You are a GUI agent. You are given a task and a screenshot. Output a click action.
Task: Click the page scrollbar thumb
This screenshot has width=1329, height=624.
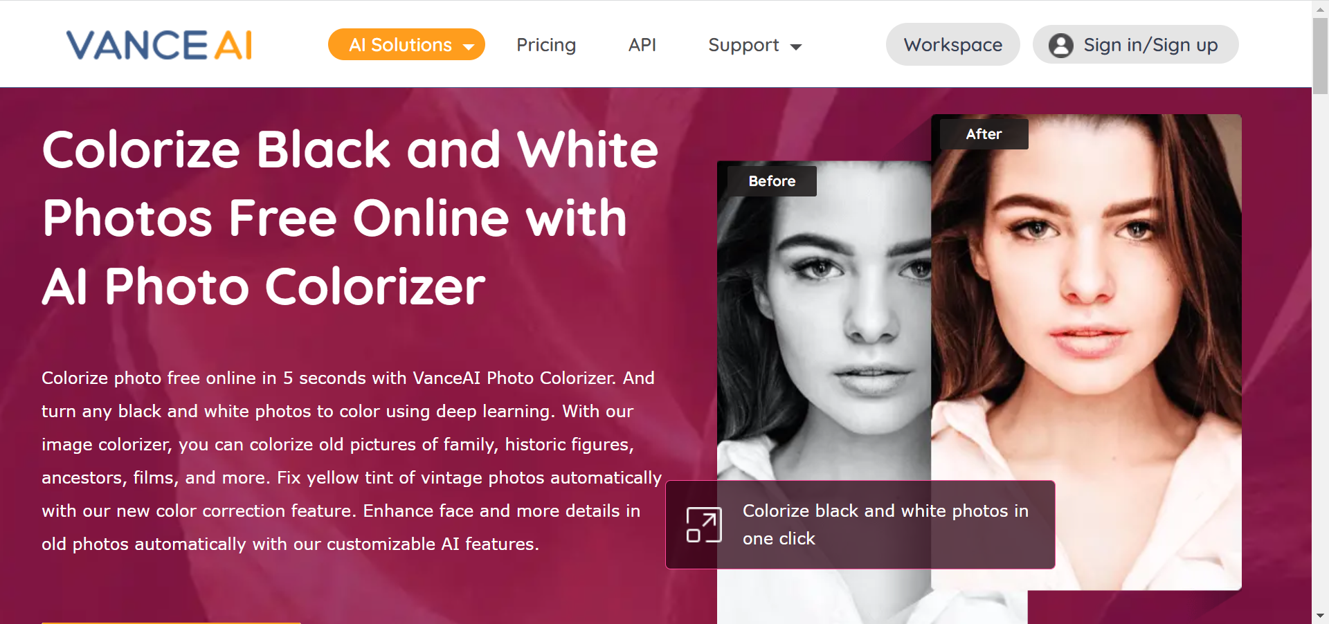[x=1320, y=55]
